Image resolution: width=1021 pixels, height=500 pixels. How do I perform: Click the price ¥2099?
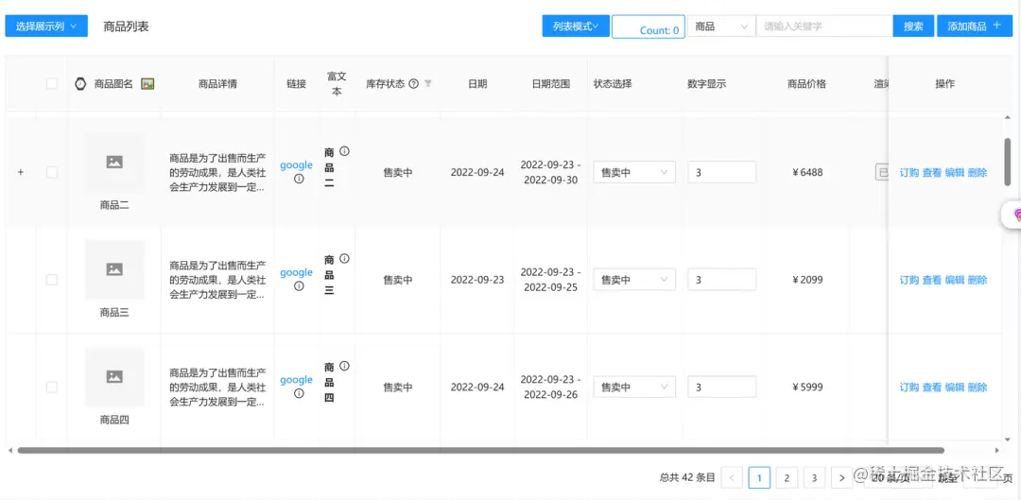(808, 280)
